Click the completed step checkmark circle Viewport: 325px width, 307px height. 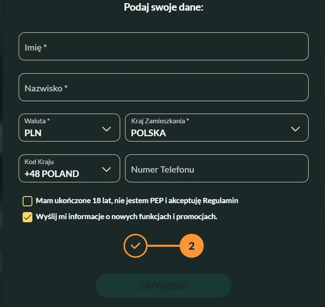pos(136,245)
